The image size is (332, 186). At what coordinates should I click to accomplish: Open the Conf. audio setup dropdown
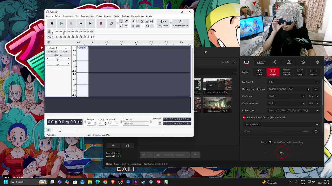163,23
